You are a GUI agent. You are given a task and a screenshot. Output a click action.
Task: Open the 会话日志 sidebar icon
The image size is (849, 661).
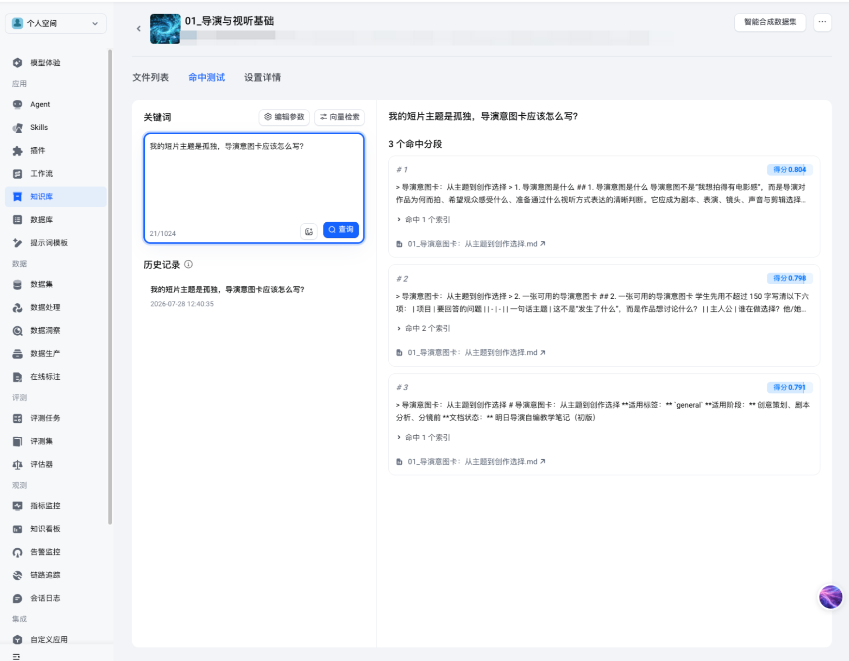(x=17, y=598)
